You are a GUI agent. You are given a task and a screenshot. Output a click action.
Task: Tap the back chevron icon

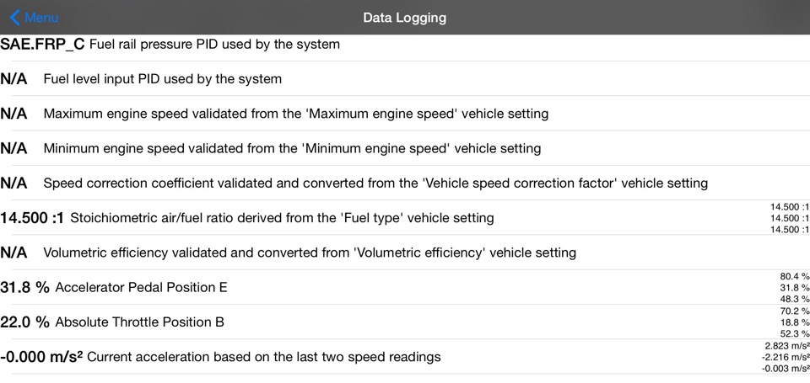(14, 18)
